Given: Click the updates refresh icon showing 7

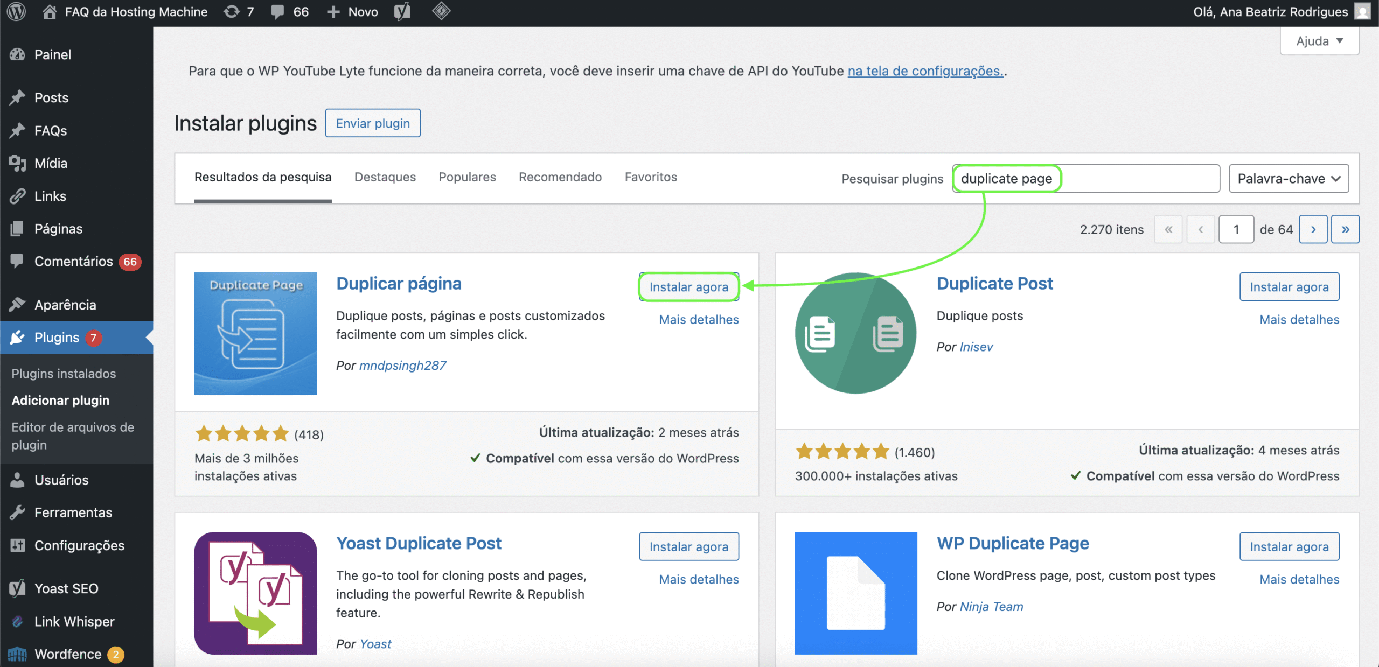Looking at the screenshot, I should pos(232,12).
